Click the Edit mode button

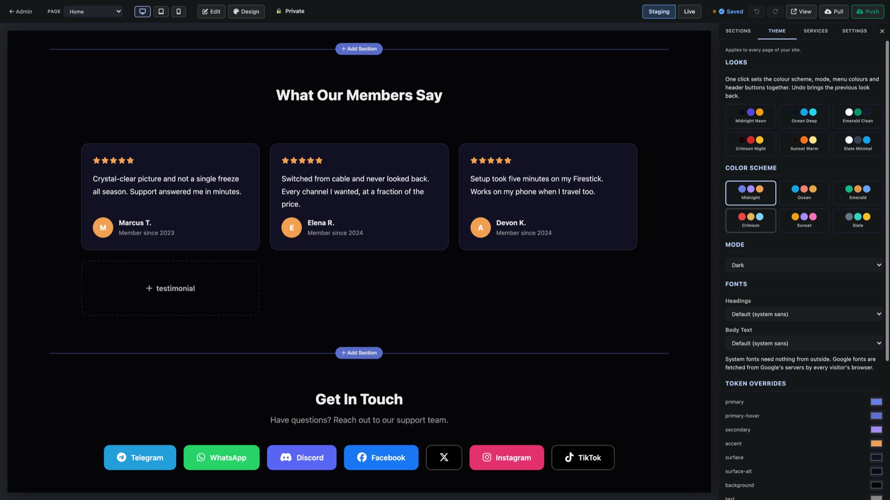[x=211, y=11]
